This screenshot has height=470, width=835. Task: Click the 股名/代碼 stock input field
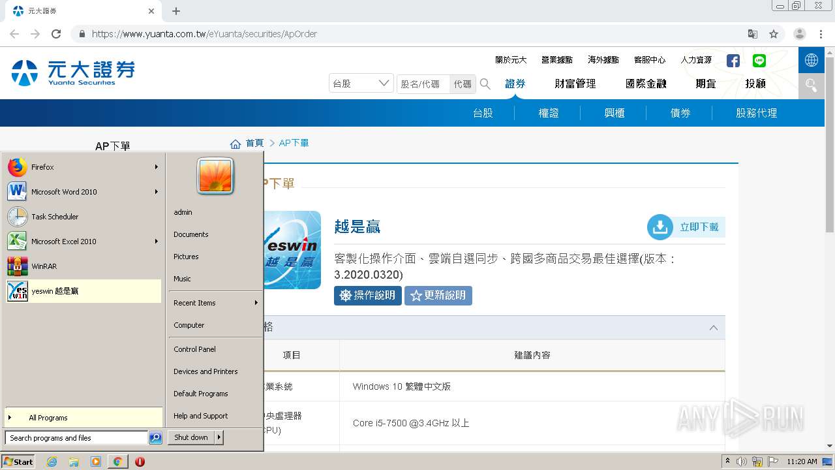[423, 84]
